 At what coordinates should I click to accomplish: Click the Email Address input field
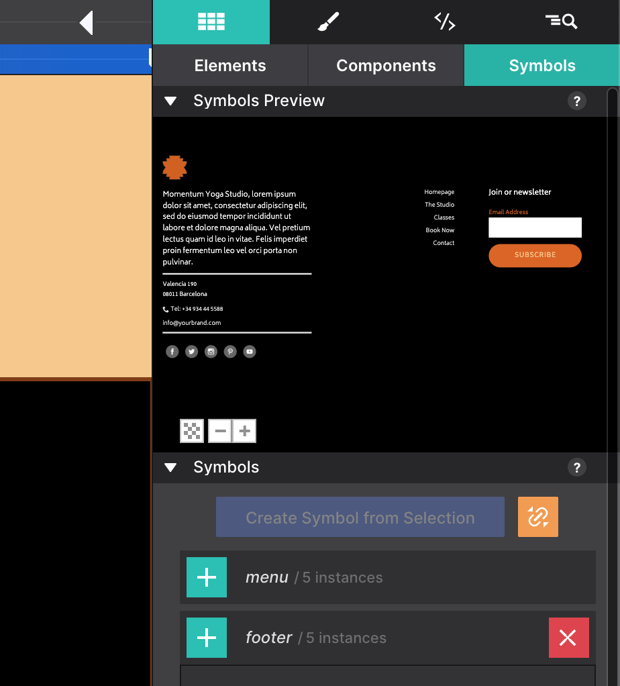click(x=535, y=228)
